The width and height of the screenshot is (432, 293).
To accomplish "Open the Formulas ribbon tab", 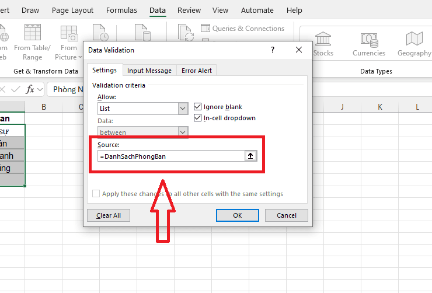I will (x=121, y=10).
